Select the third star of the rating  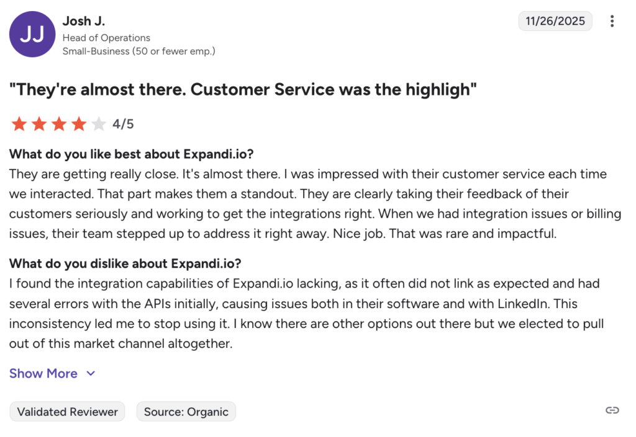point(59,124)
